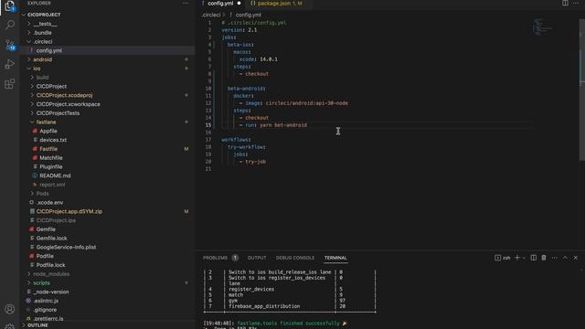Collapse the .circleci folder
The image size is (585, 329).
(x=43, y=41)
